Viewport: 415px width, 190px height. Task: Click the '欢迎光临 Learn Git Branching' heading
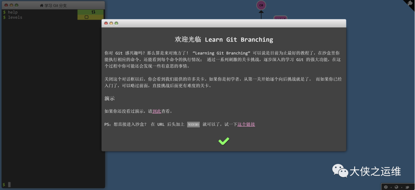point(224,40)
